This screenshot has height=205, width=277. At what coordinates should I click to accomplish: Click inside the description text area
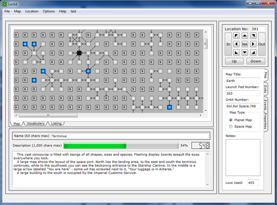coord(109,169)
